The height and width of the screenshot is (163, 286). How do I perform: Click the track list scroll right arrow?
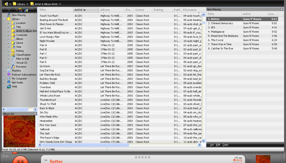(x=199, y=145)
